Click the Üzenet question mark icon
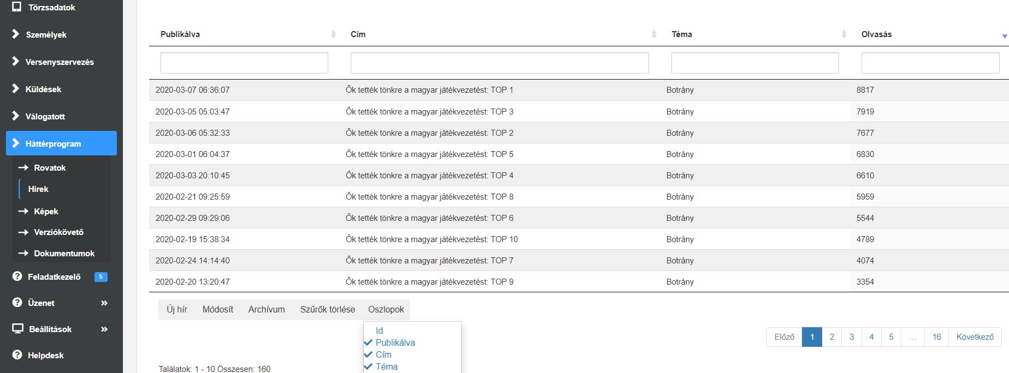 (x=17, y=303)
